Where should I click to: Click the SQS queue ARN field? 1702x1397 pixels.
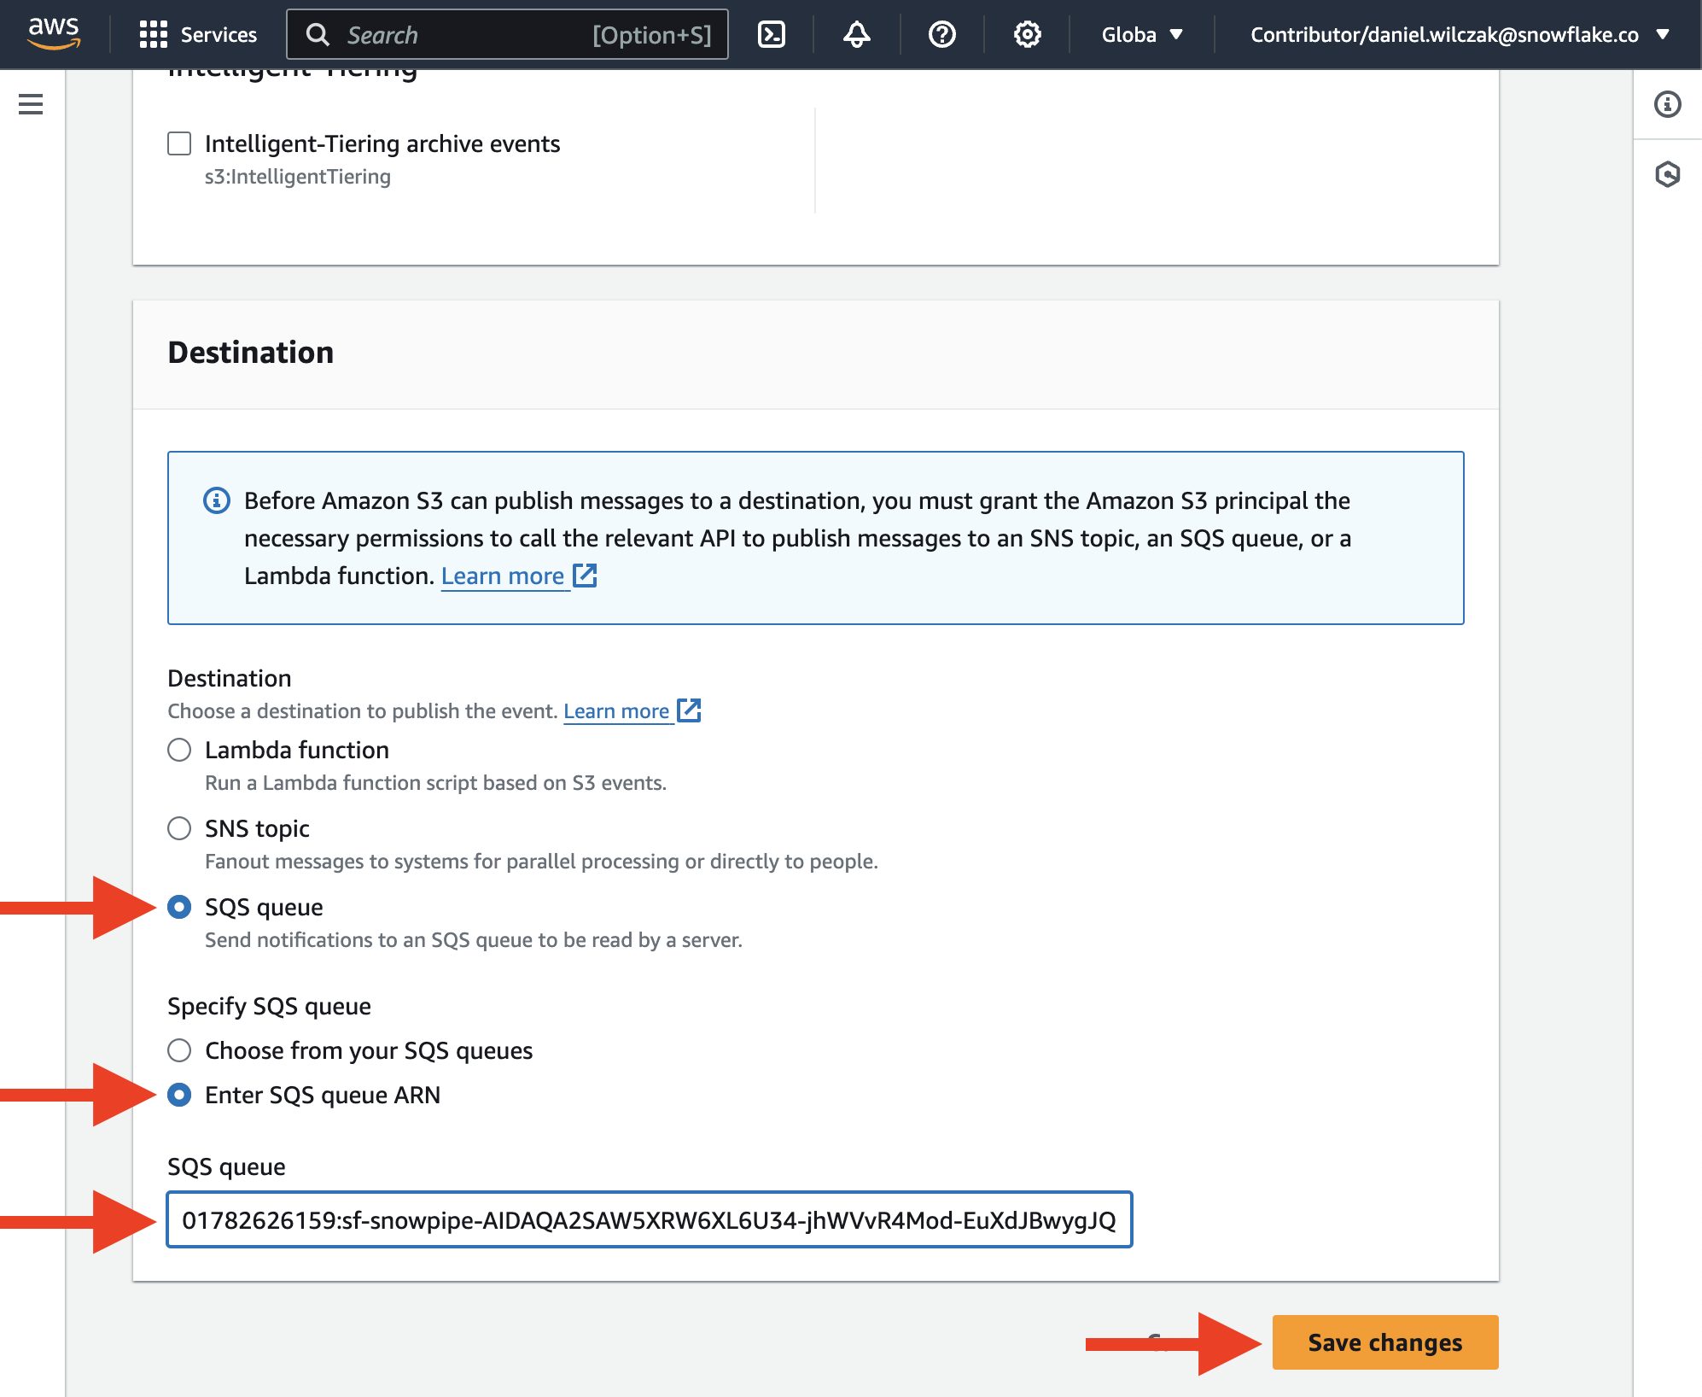(650, 1219)
